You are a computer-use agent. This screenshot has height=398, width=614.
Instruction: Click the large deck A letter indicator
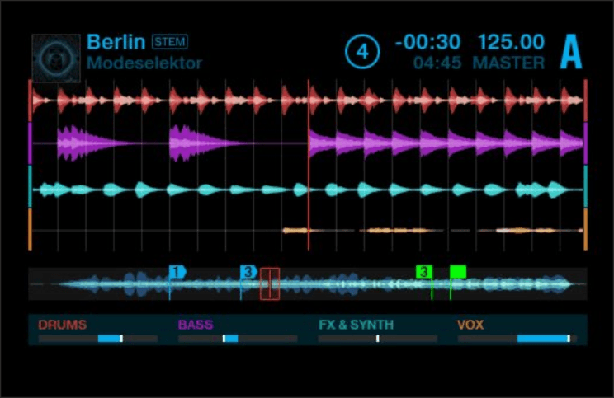570,53
